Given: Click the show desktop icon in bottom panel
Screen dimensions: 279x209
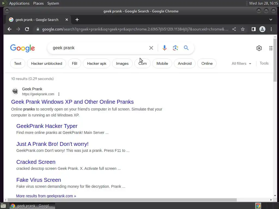Looking at the screenshot, I should (3, 206).
